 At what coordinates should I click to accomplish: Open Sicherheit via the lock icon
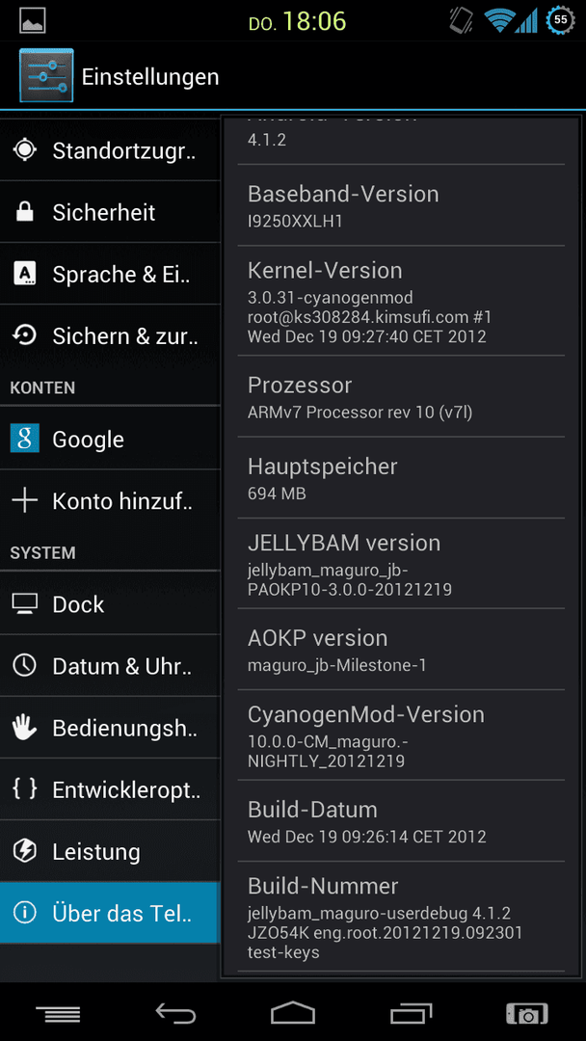point(24,212)
